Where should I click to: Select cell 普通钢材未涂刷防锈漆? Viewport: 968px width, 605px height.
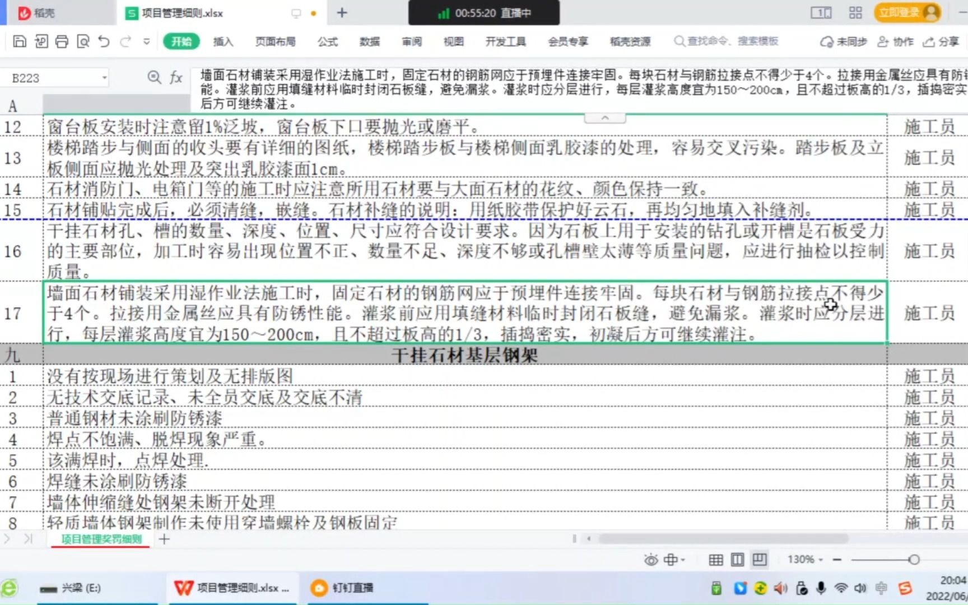point(465,418)
